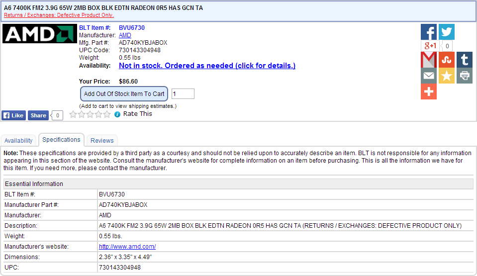Click the AMD logo image

tap(40, 33)
